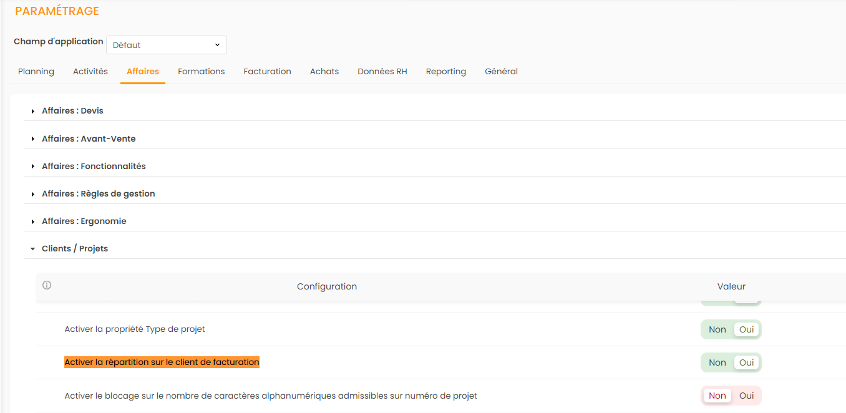Open the Reporting tab
Viewport: 846px width, 413px height.
coord(445,72)
